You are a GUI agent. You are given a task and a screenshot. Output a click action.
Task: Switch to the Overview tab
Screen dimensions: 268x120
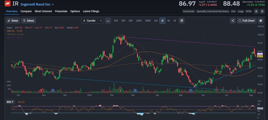(x=12, y=11)
